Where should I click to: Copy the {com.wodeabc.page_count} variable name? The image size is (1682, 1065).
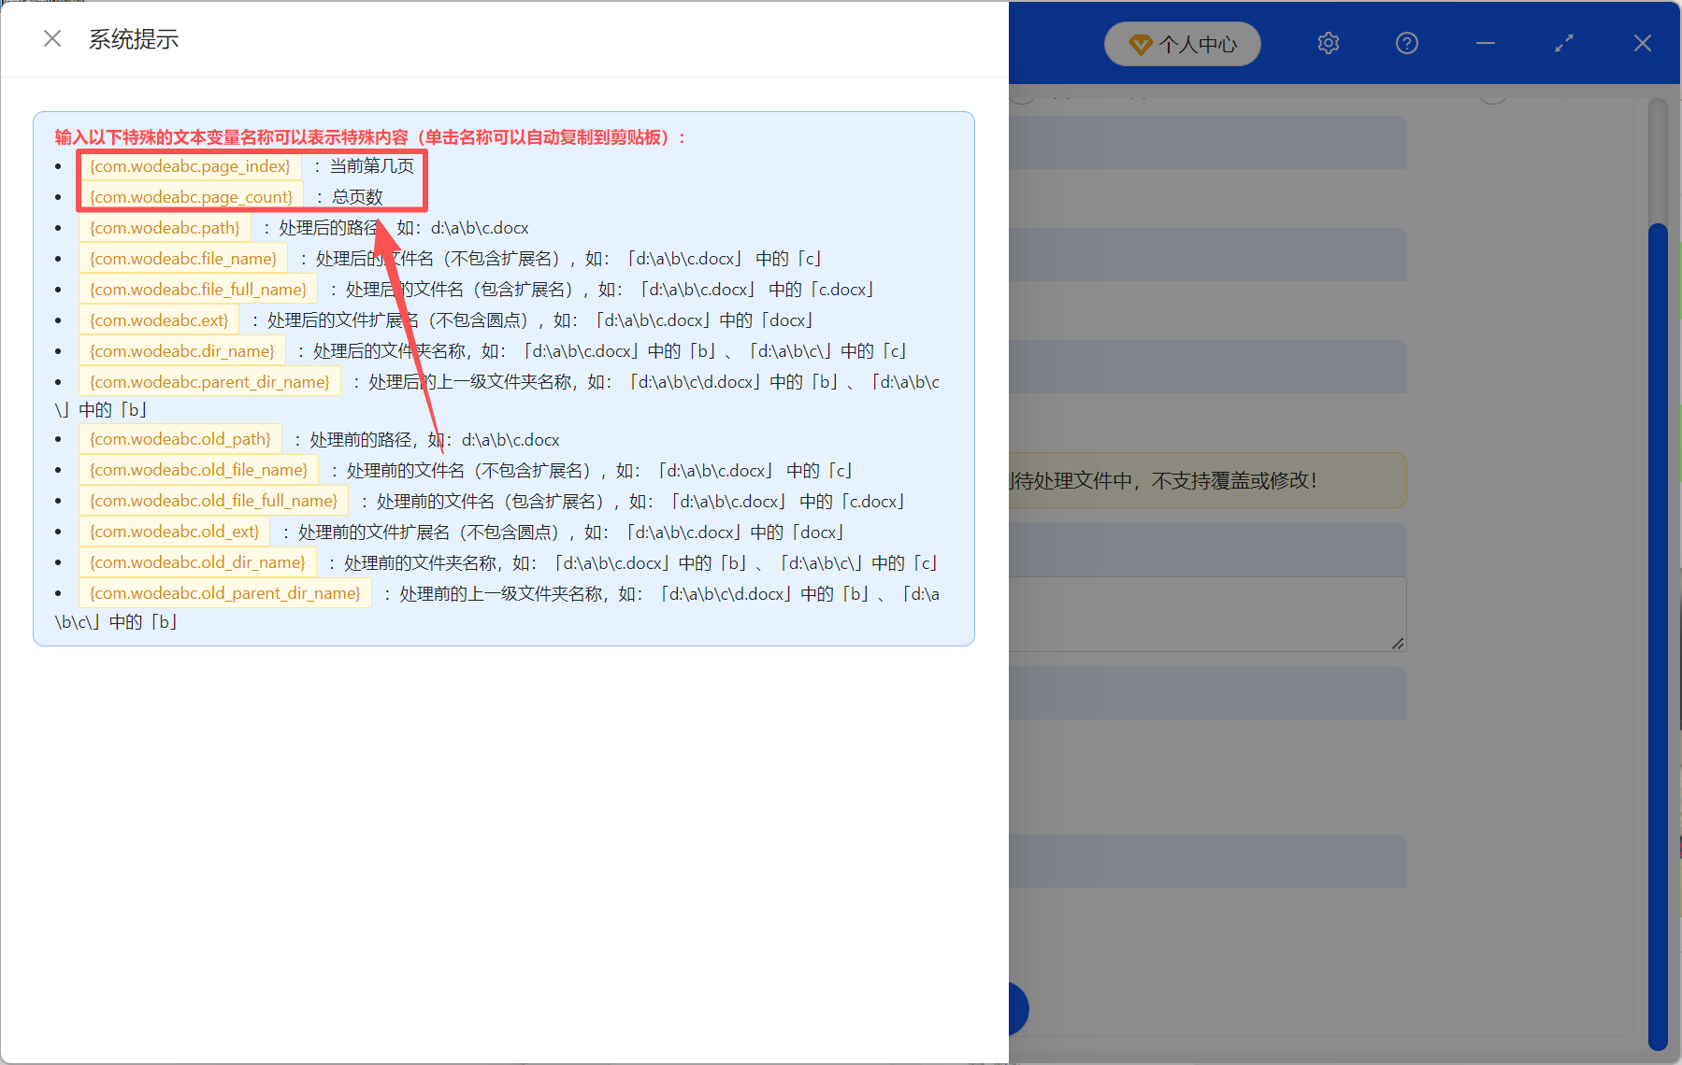[x=189, y=197]
